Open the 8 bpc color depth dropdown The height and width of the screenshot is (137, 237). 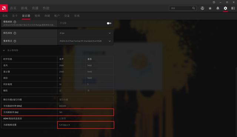tap(86, 33)
